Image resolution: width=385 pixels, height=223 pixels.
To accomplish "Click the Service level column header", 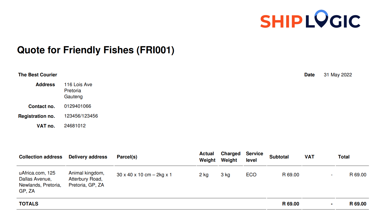I will pos(254,157).
